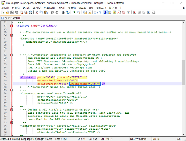This screenshot has height=141, width=186.
Task: Toggle word wrap toolbar icon
Action: point(96,12)
